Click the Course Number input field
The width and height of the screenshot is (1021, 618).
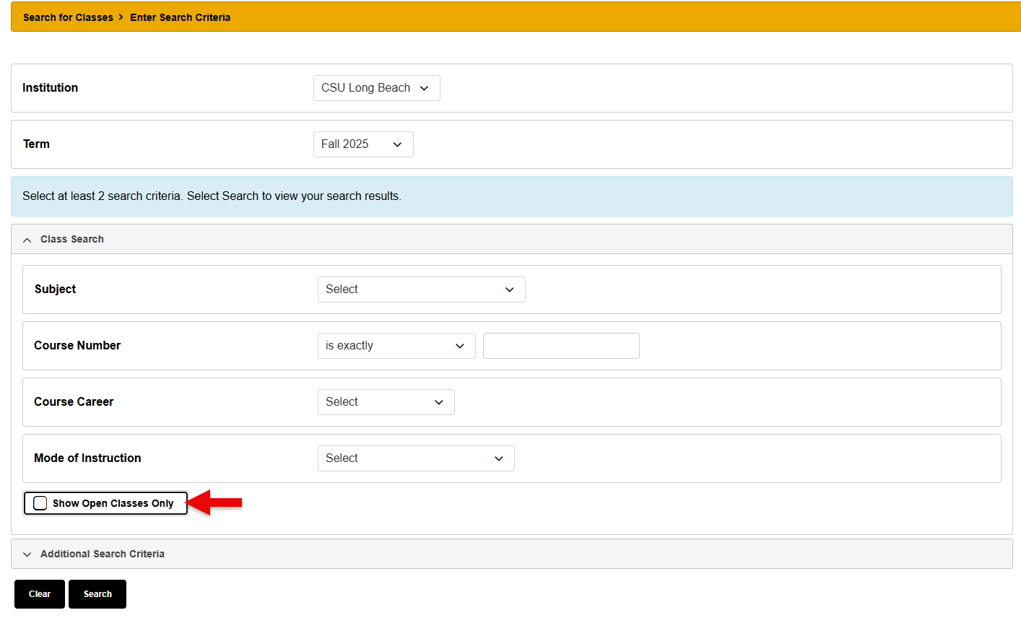coord(561,345)
